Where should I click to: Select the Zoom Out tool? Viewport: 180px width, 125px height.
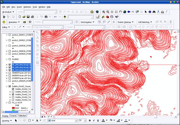(108, 12)
